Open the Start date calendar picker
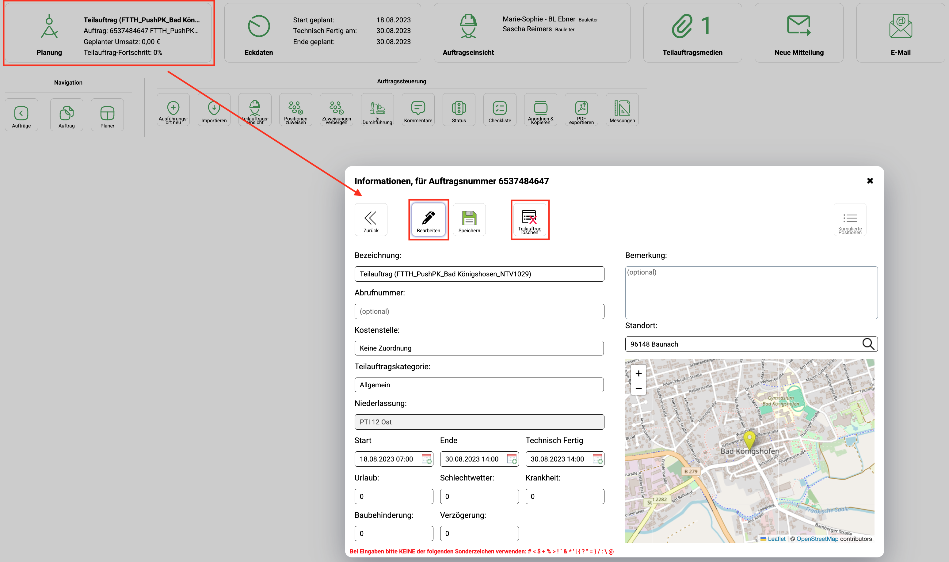 coord(426,459)
